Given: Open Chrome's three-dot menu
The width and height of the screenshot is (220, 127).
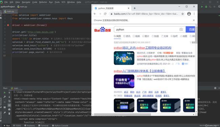Looking at the screenshot, I should click(194, 14).
